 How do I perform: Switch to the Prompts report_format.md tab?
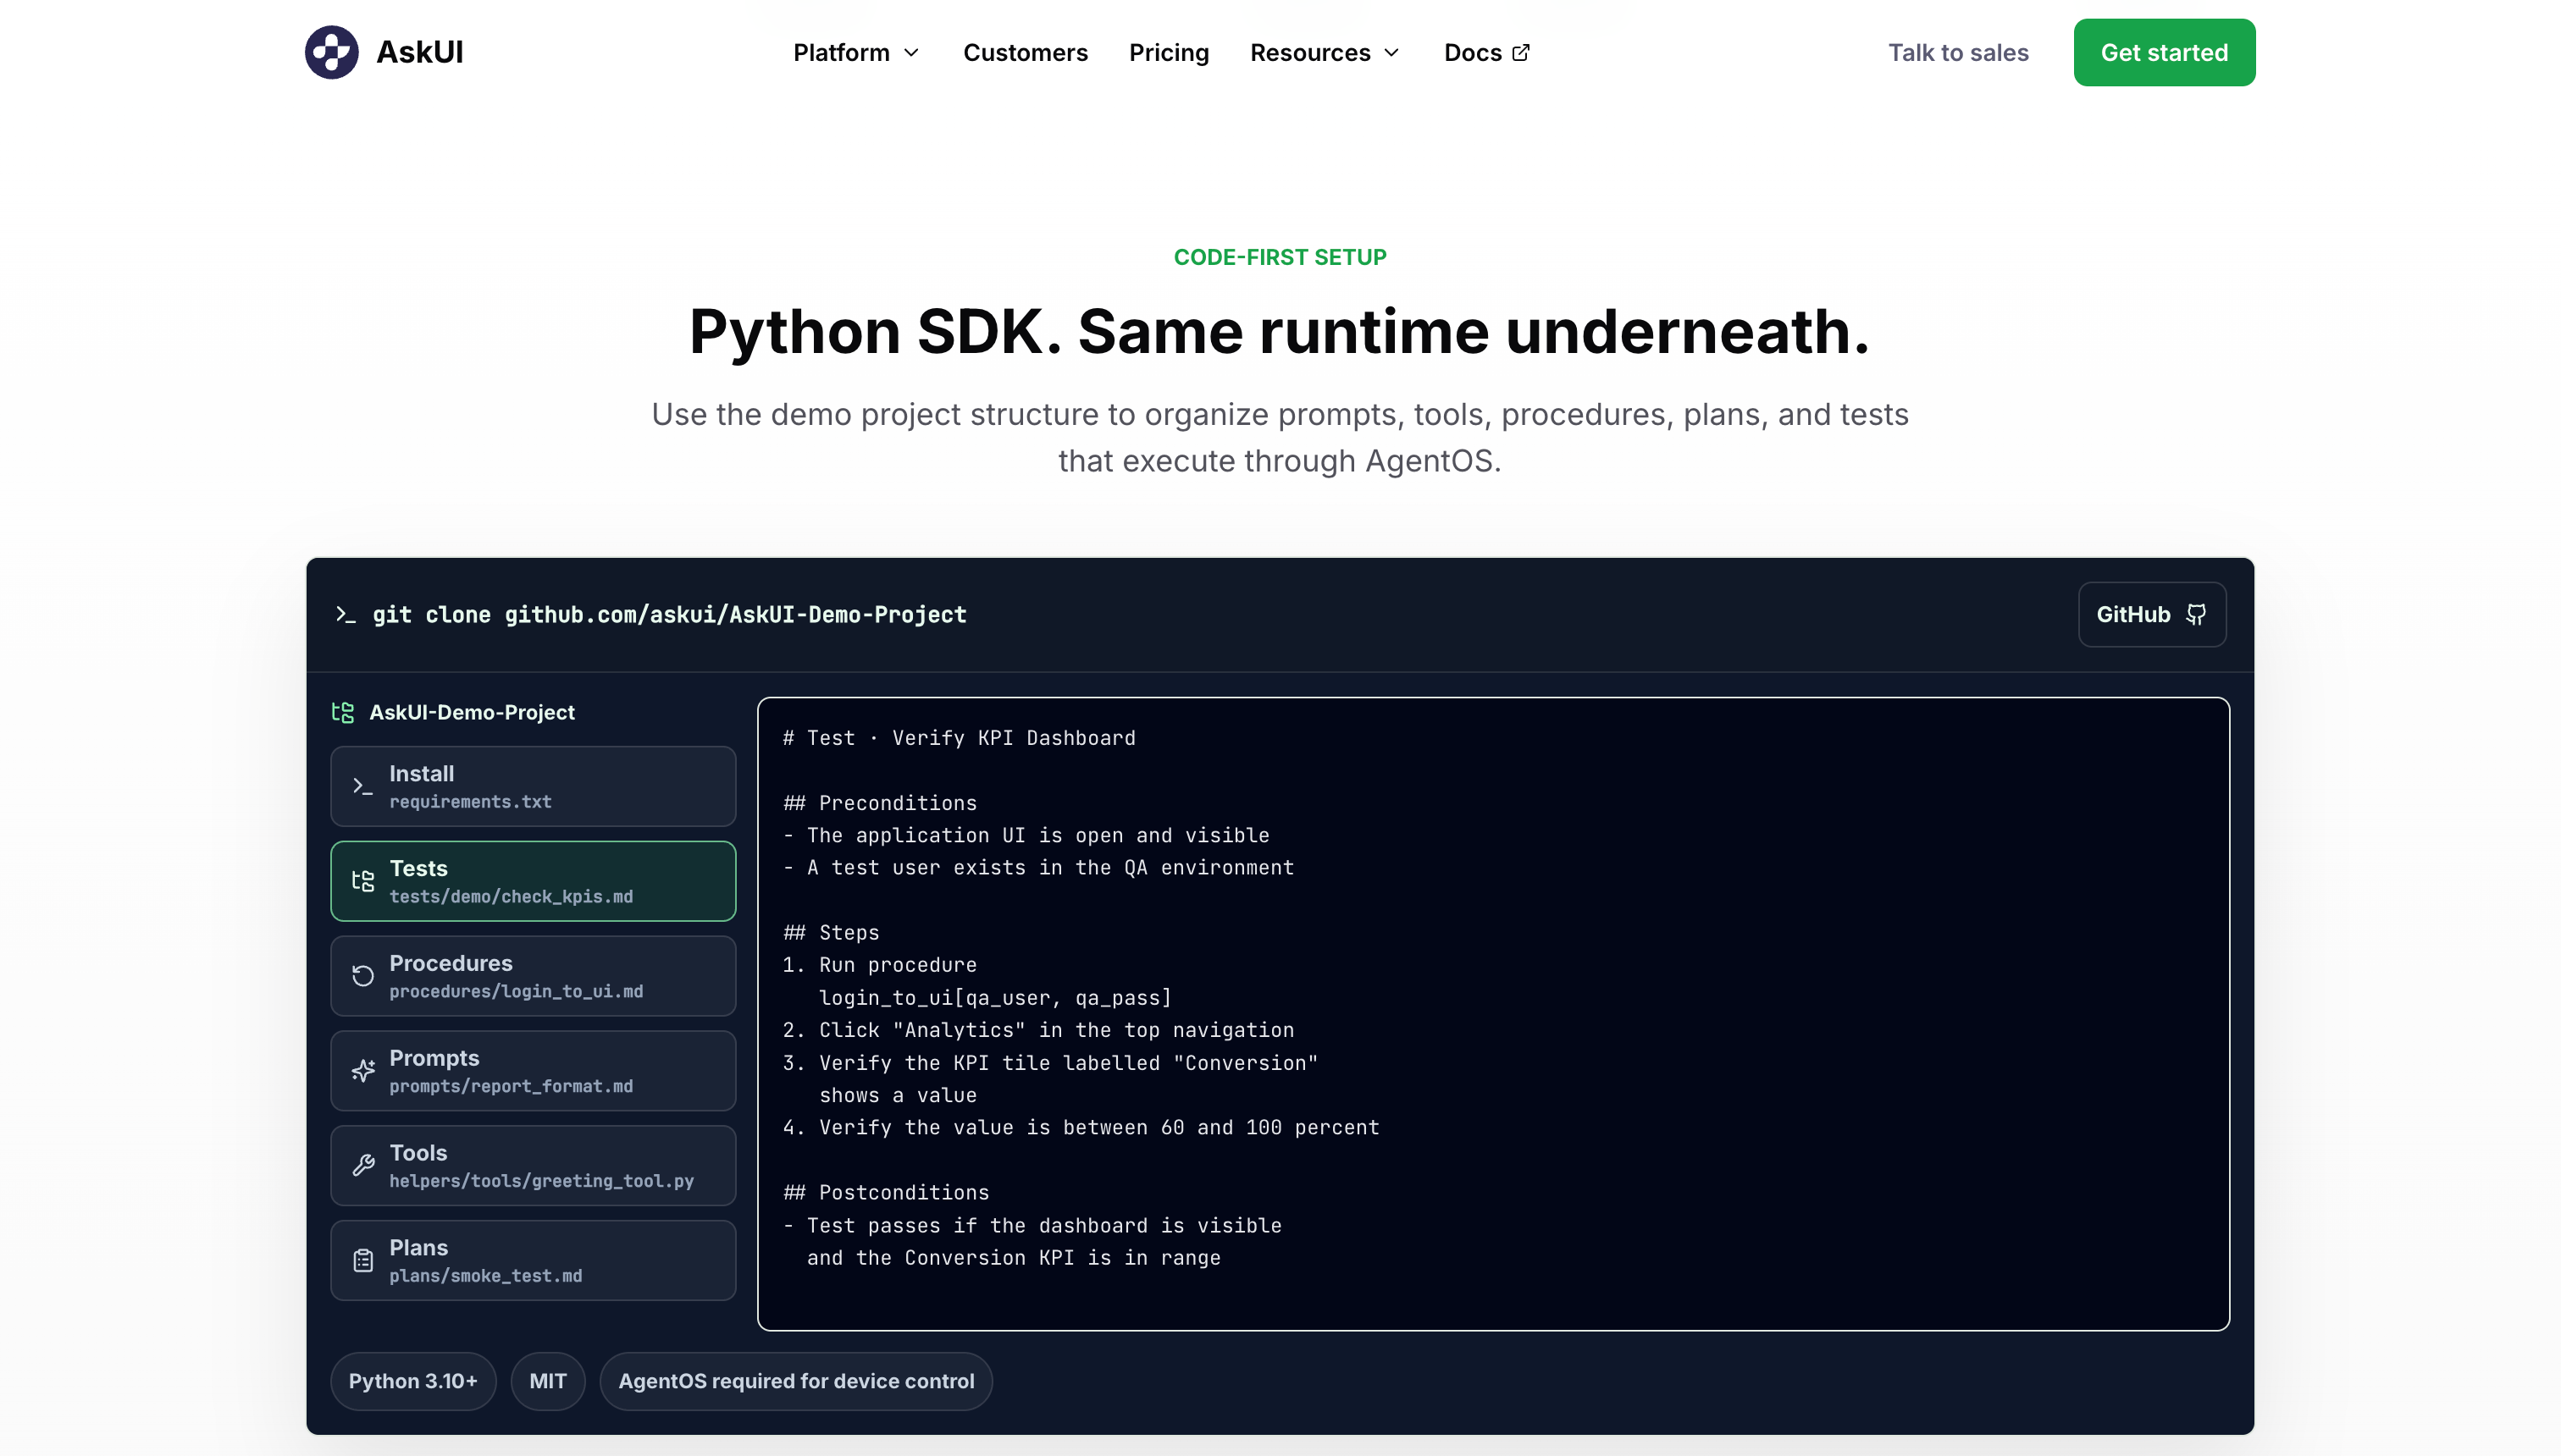[x=534, y=1070]
